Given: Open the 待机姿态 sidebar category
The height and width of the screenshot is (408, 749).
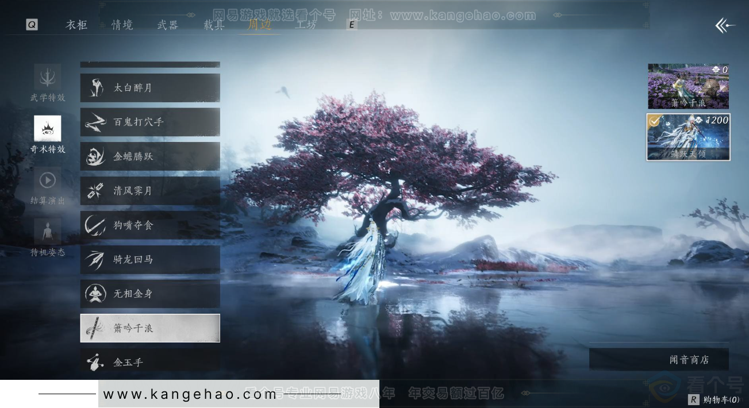Looking at the screenshot, I should [x=48, y=238].
